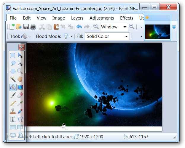Copy the selection using the Copy icon
The width and height of the screenshot is (185, 148).
pos(49,27)
